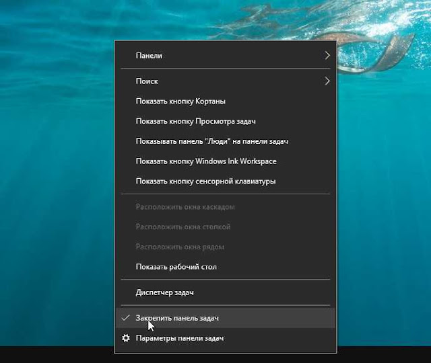Image resolution: width=431 pixels, height=363 pixels.
Task: Open Параметры панели задач settings
Action: (225, 338)
